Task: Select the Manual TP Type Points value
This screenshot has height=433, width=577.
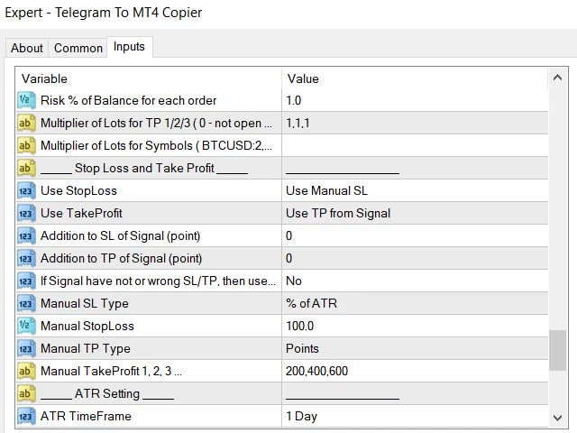Action: click(x=415, y=348)
